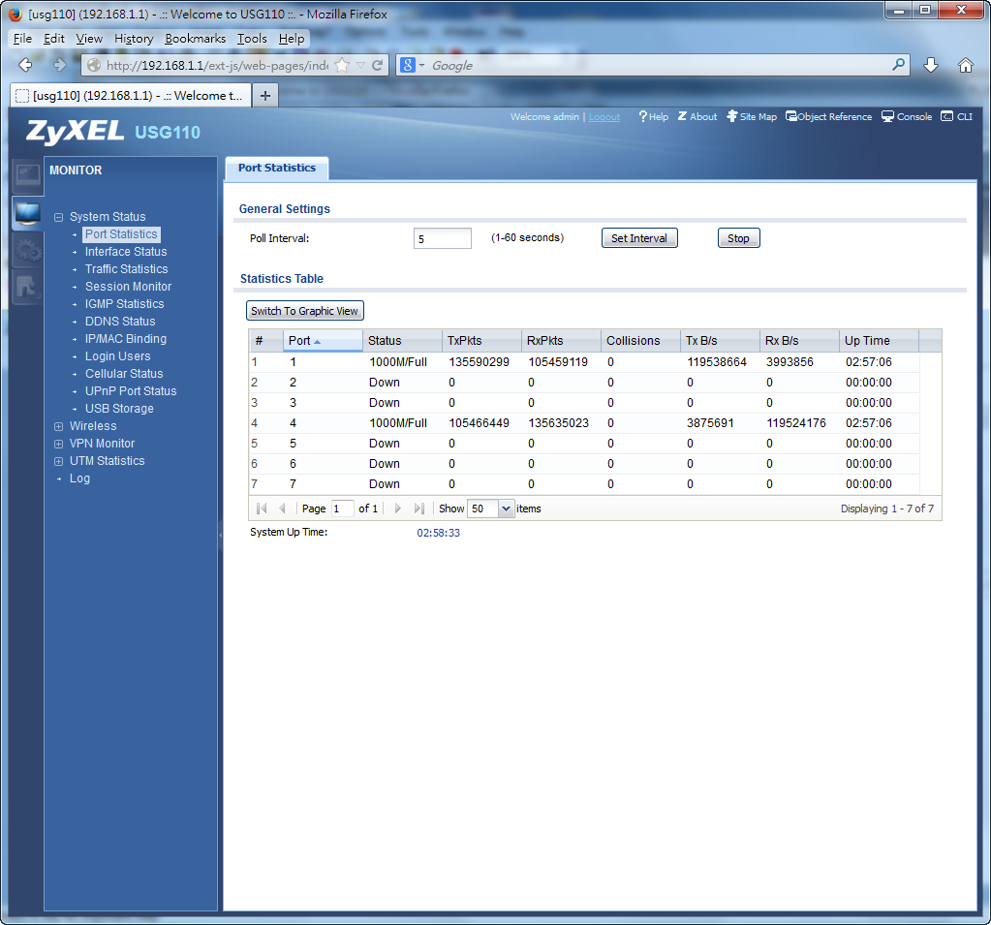Open the Configuration gear icon in sidebar
Image resolution: width=991 pixels, height=925 pixels.
click(27, 251)
